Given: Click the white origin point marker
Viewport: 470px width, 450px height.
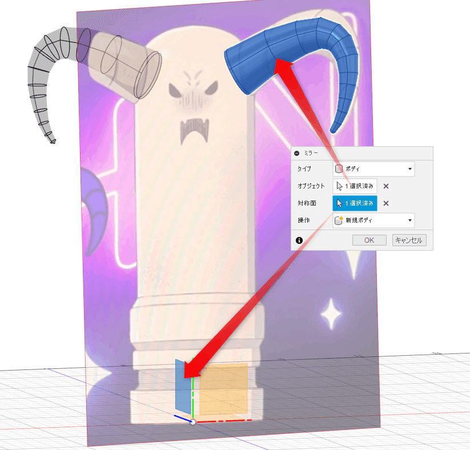Looking at the screenshot, I should point(193,422).
